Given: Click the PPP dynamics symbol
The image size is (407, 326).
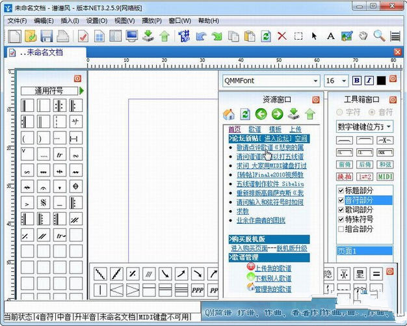Looking at the screenshot, I should [x=198, y=288].
